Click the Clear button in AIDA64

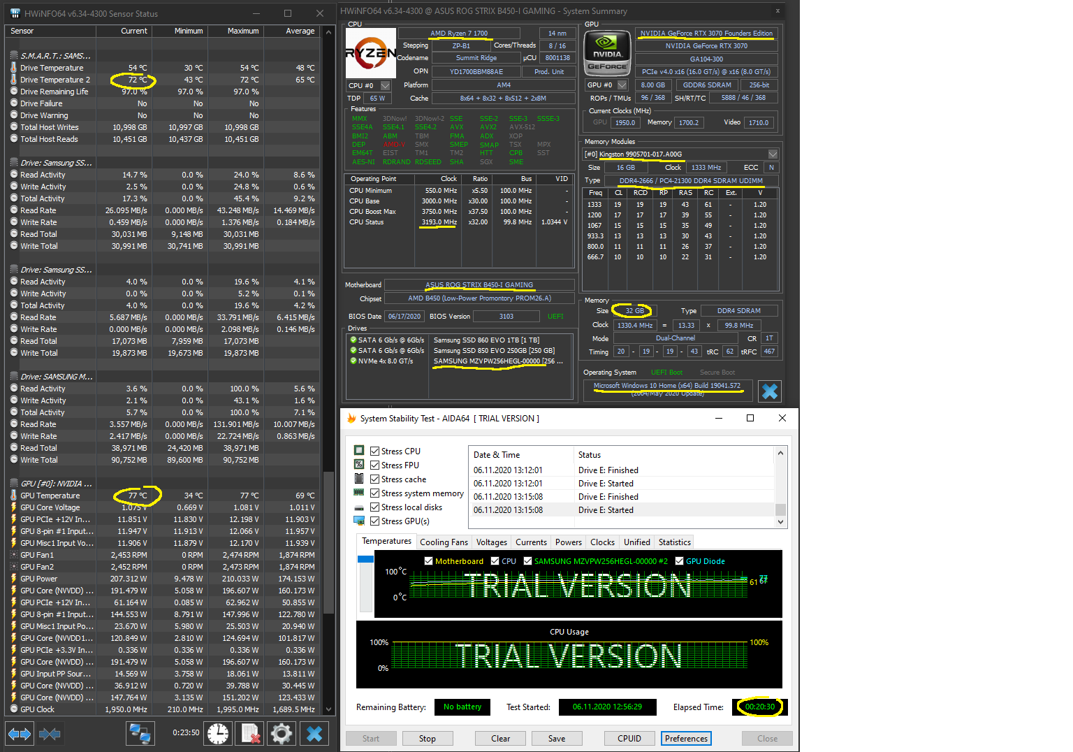[501, 739]
